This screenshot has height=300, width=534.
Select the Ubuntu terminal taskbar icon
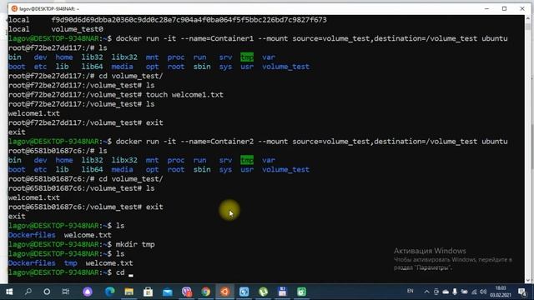224,292
